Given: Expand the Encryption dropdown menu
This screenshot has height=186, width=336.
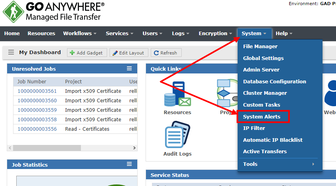Looking at the screenshot, I should click(x=215, y=34).
